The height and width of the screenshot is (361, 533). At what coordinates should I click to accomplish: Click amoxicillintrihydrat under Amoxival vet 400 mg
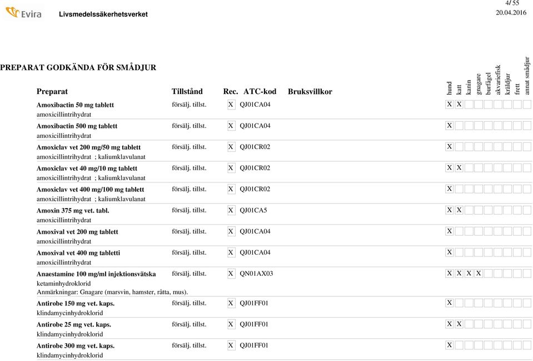click(x=64, y=263)
